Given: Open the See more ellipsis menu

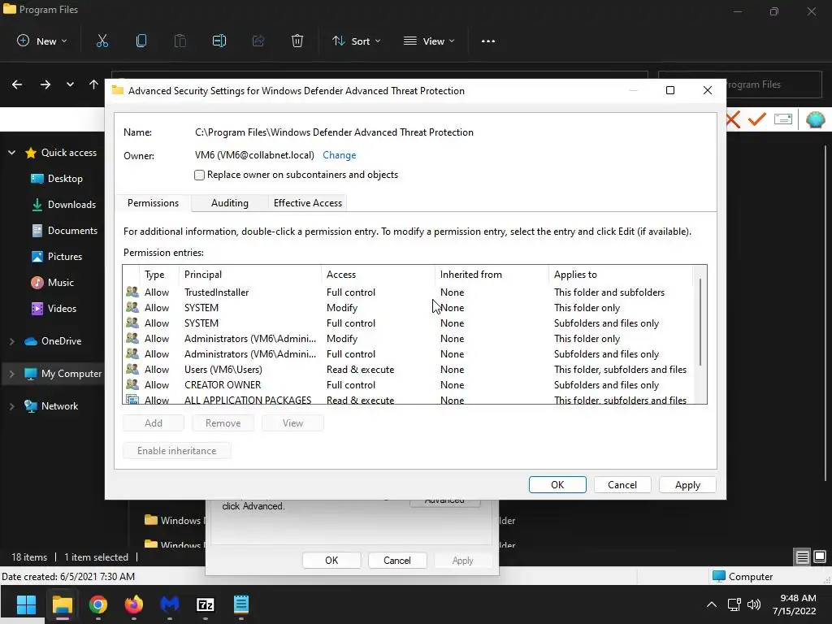Looking at the screenshot, I should [x=488, y=41].
